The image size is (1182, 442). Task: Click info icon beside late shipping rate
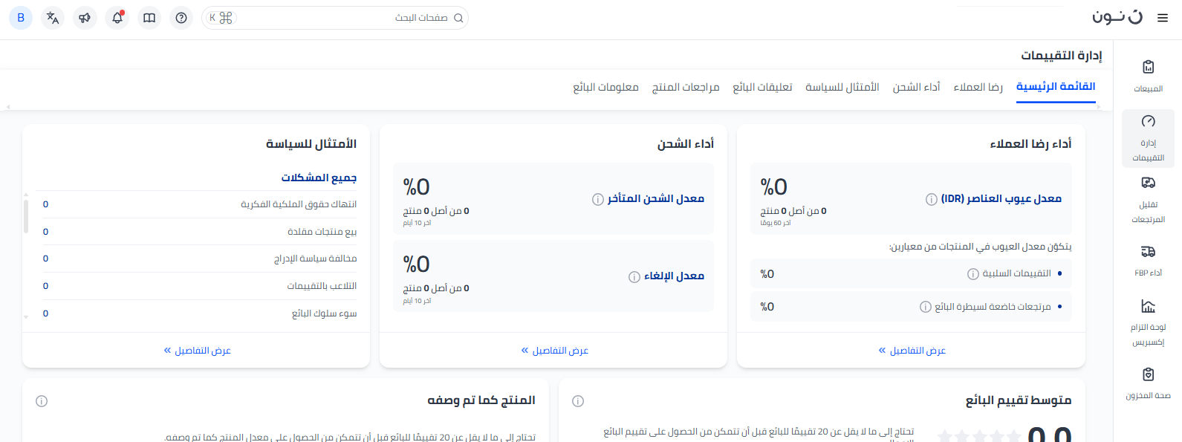pos(597,199)
